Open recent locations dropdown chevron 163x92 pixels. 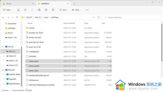[x=13, y=18]
